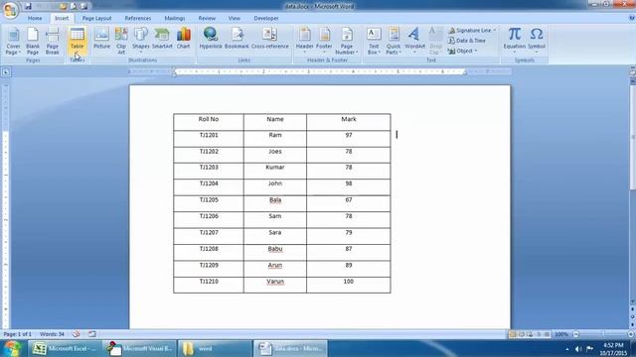636x357 pixels.
Task: Click the page number indicator in status bar
Action: (18, 334)
